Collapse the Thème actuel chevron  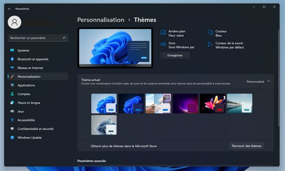point(269,81)
